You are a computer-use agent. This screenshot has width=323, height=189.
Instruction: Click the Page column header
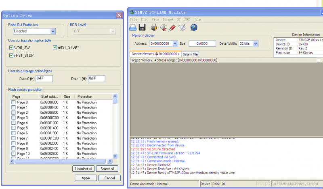pyautogui.click(x=24, y=97)
